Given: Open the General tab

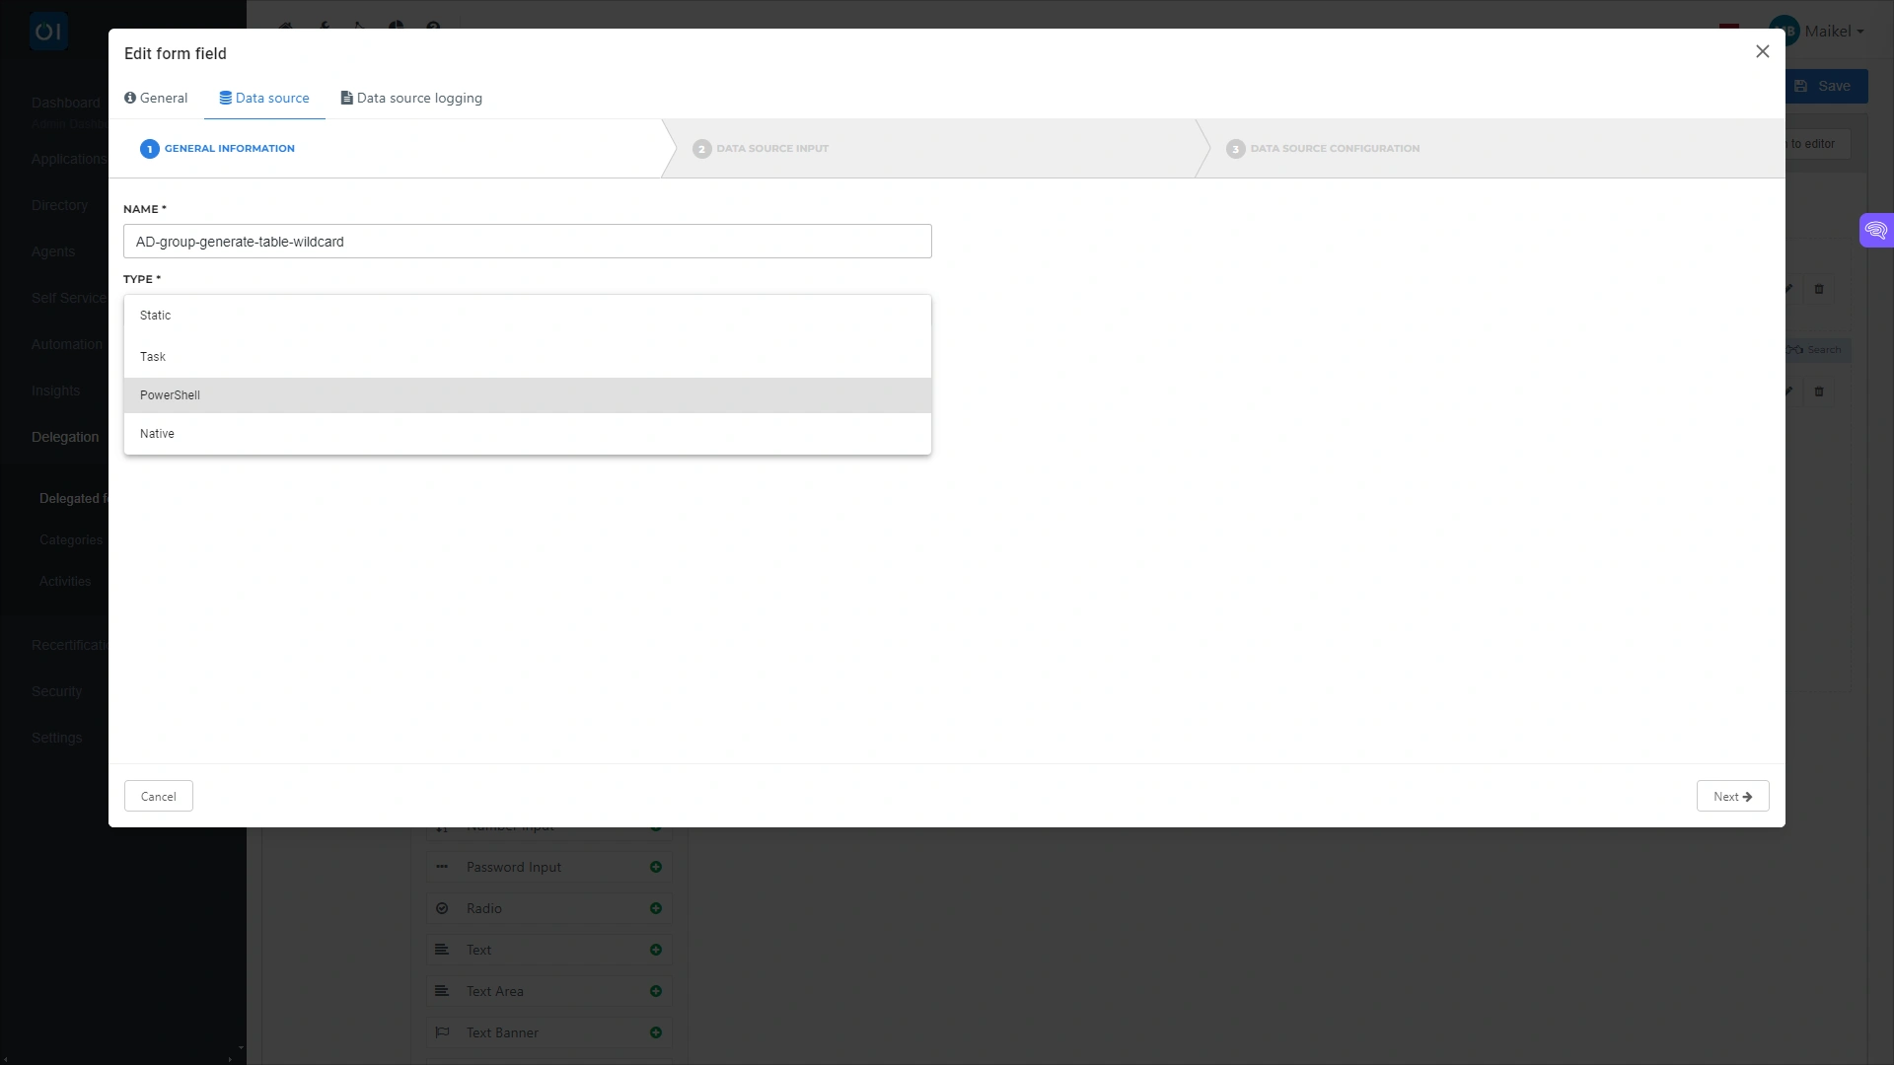Looking at the screenshot, I should coord(156,98).
